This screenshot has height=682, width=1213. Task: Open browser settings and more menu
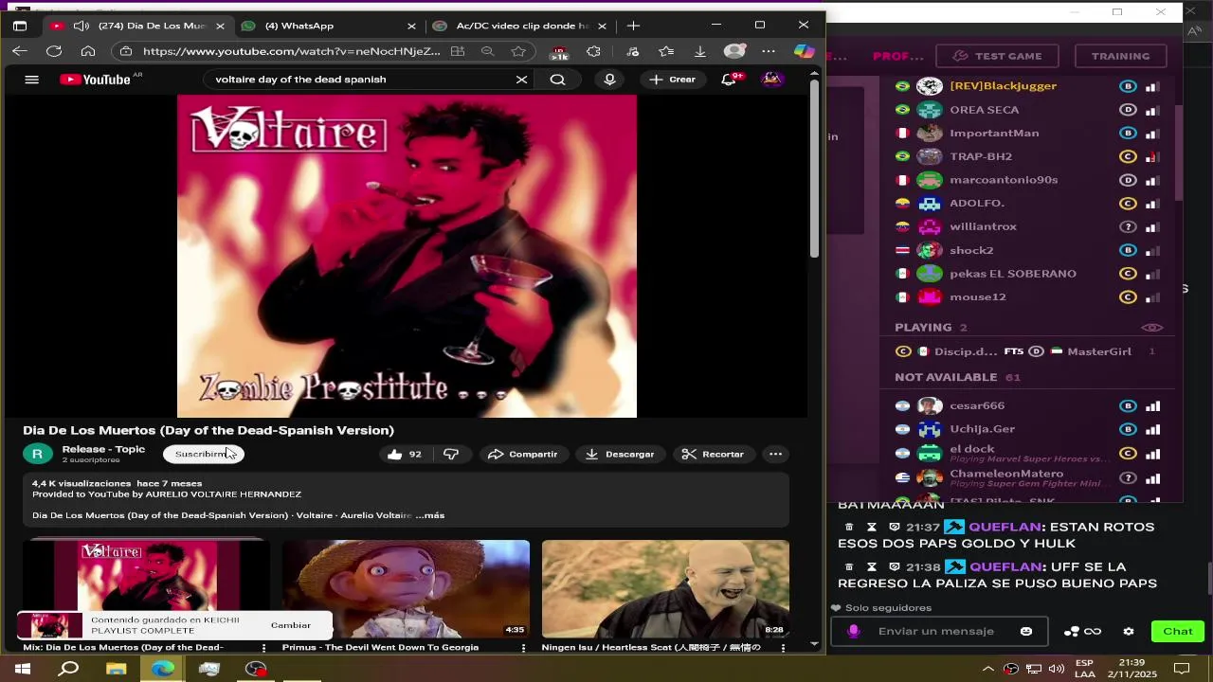(769, 51)
